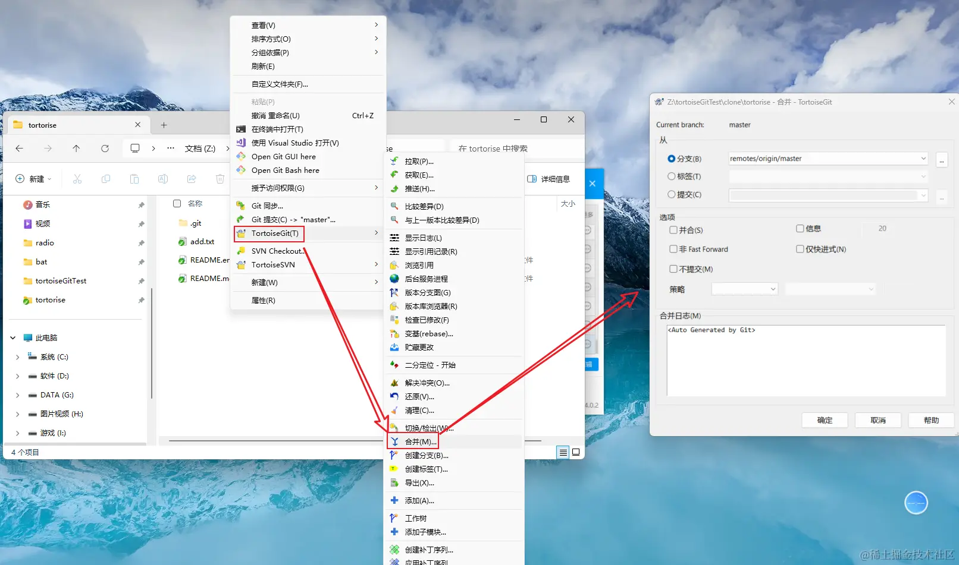Click the Explorer cut scissors icon
This screenshot has width=959, height=565.
point(77,179)
